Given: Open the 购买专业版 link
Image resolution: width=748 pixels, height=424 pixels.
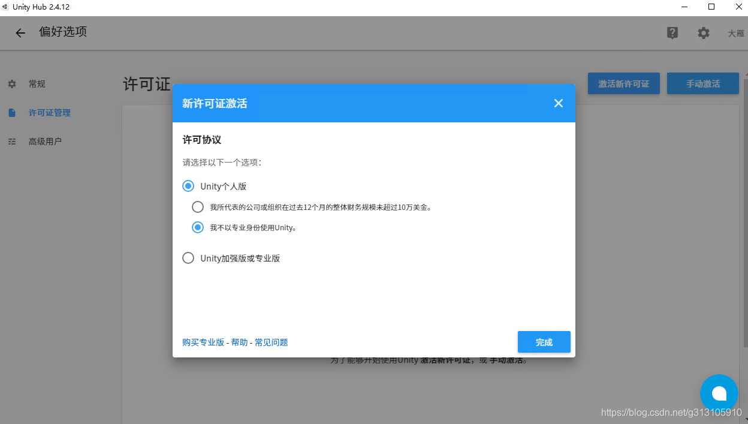Looking at the screenshot, I should (203, 342).
